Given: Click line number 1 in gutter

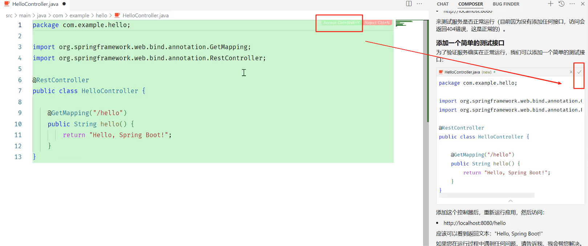Looking at the screenshot, I should tap(20, 25).
